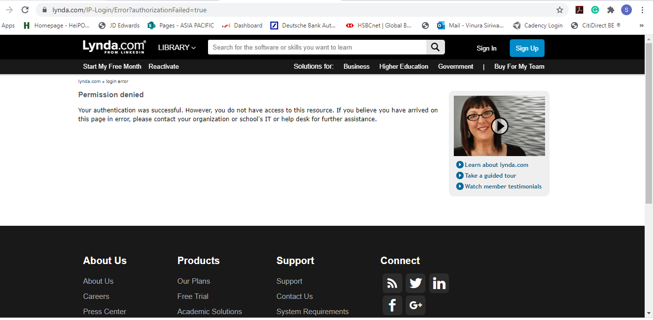Click Watch member testimonials link

(503, 187)
